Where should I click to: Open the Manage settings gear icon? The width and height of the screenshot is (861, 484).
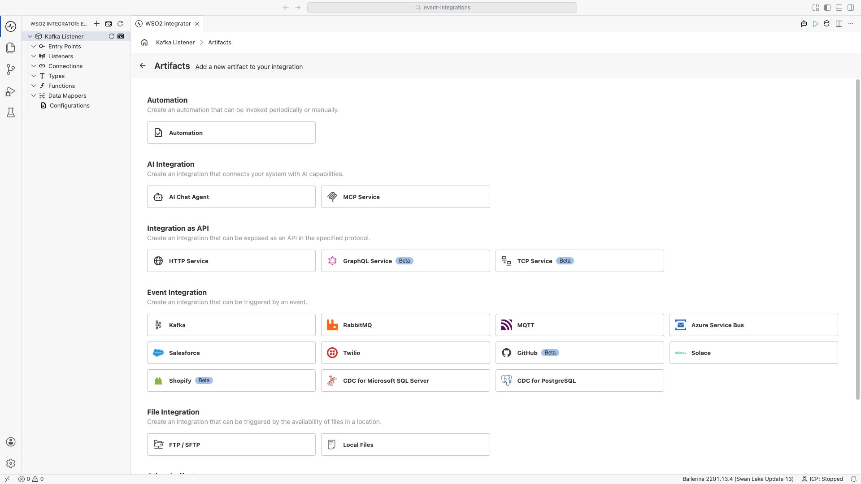[11, 463]
